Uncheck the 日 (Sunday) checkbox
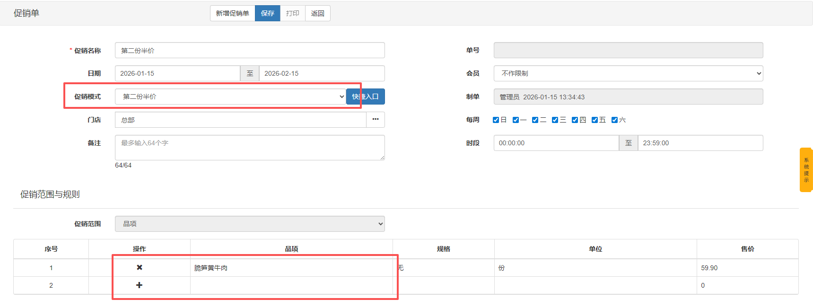 point(496,120)
